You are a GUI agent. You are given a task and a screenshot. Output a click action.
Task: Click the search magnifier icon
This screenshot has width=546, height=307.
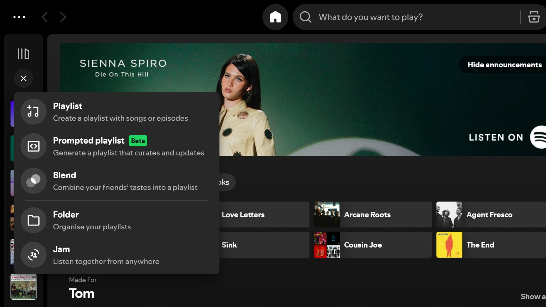[305, 17]
